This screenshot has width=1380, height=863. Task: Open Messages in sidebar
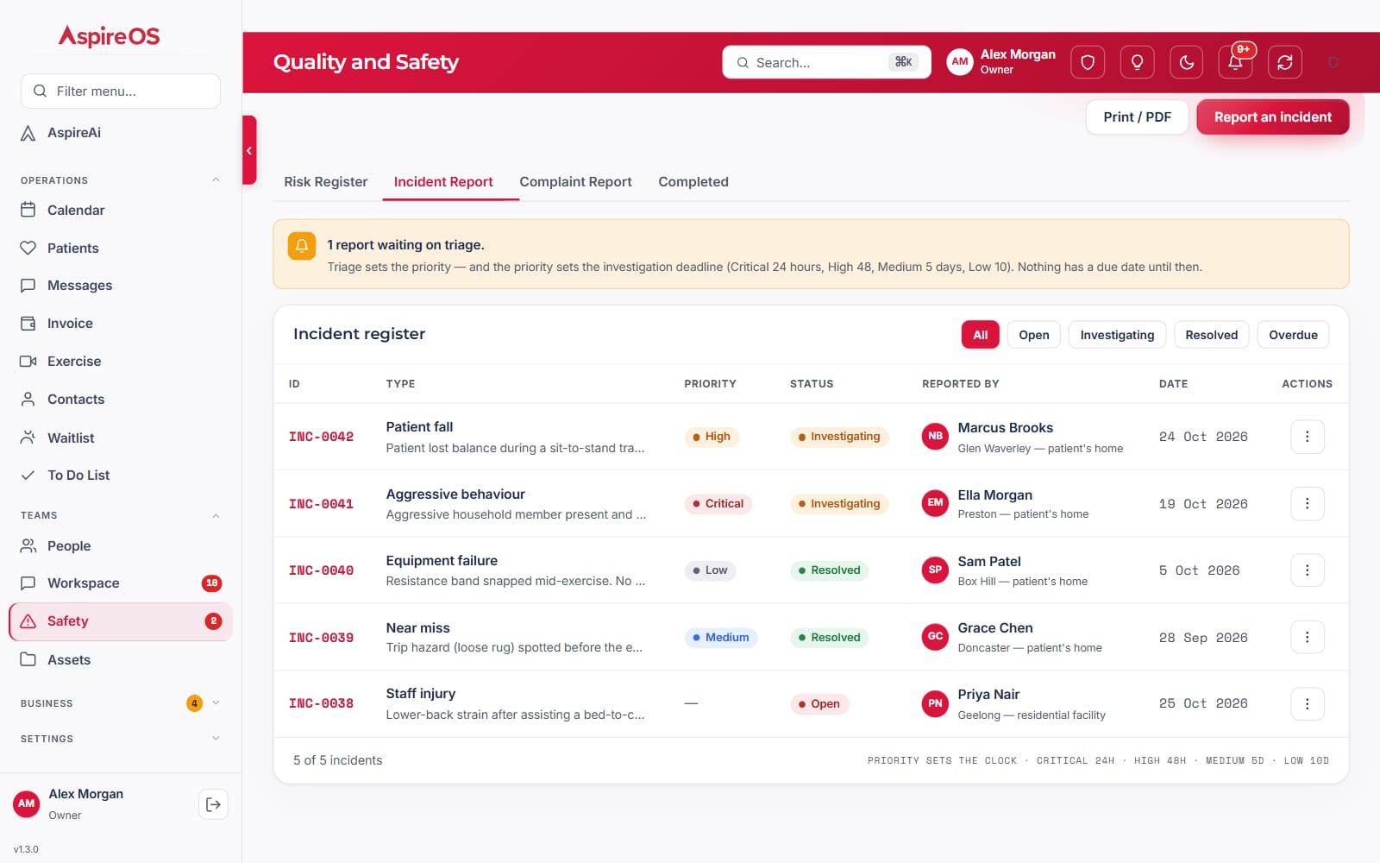[121, 286]
